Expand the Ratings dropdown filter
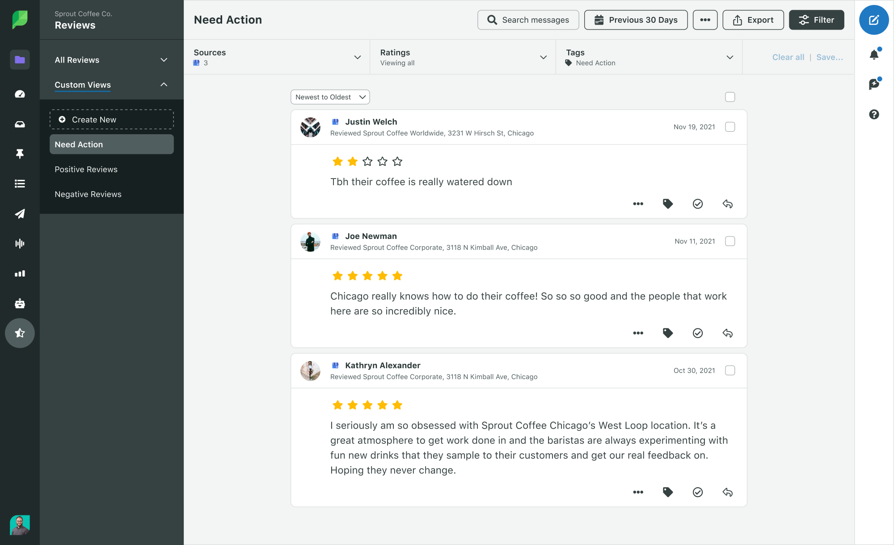The image size is (894, 545). point(544,57)
